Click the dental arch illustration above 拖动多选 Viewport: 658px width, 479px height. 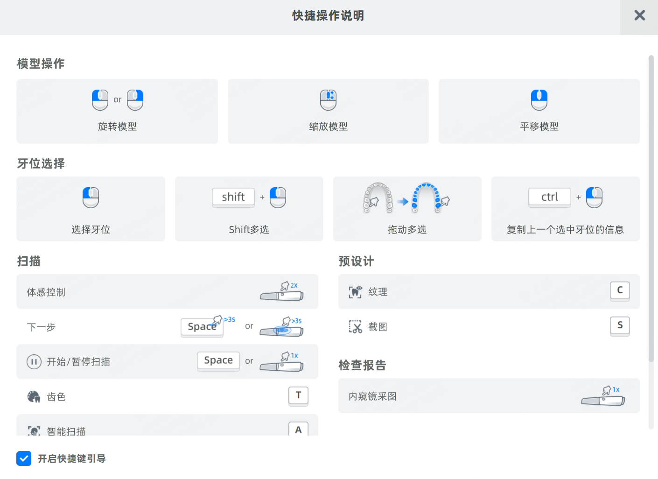pos(407,198)
